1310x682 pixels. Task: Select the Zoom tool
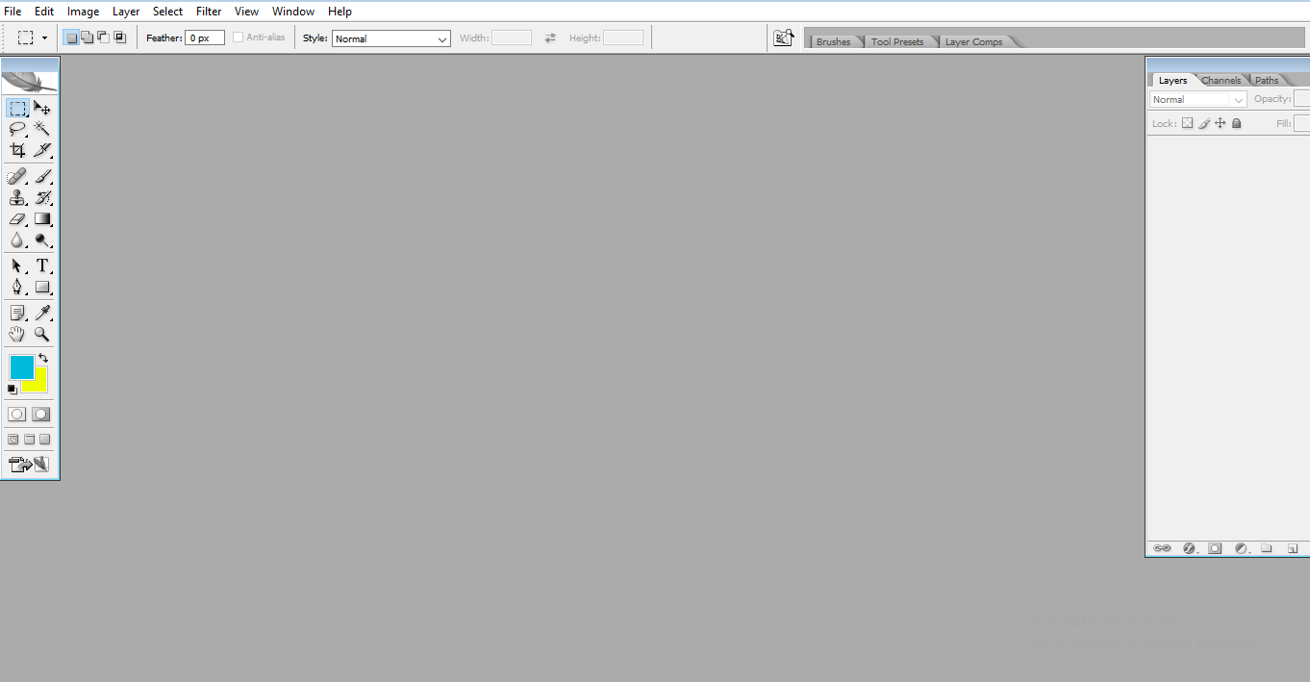(42, 335)
